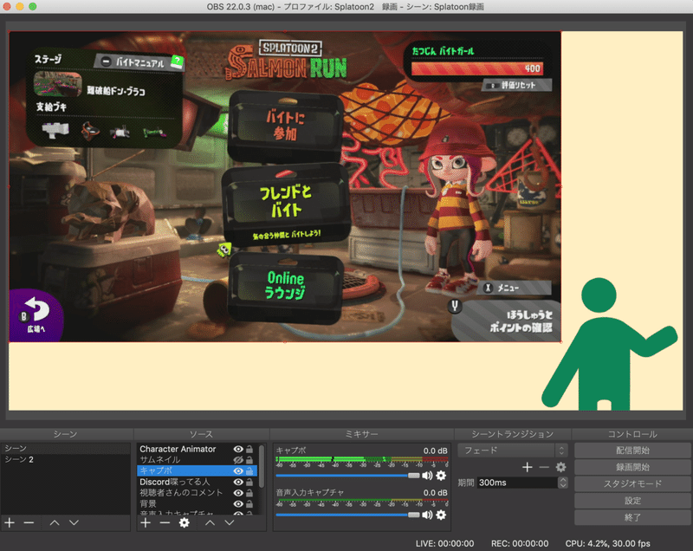Move selected source up in list

coord(210,522)
